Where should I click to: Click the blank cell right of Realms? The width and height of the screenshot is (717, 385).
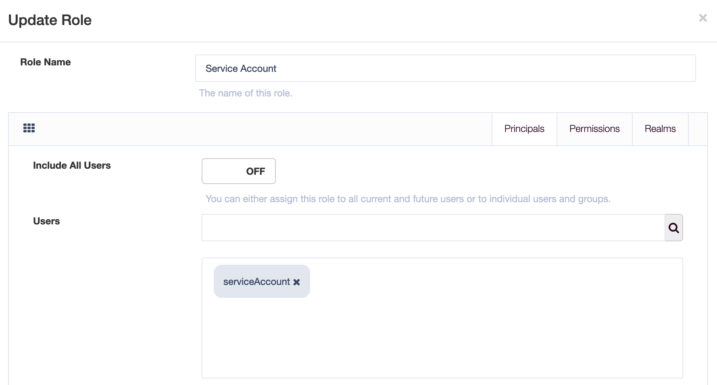pos(698,129)
